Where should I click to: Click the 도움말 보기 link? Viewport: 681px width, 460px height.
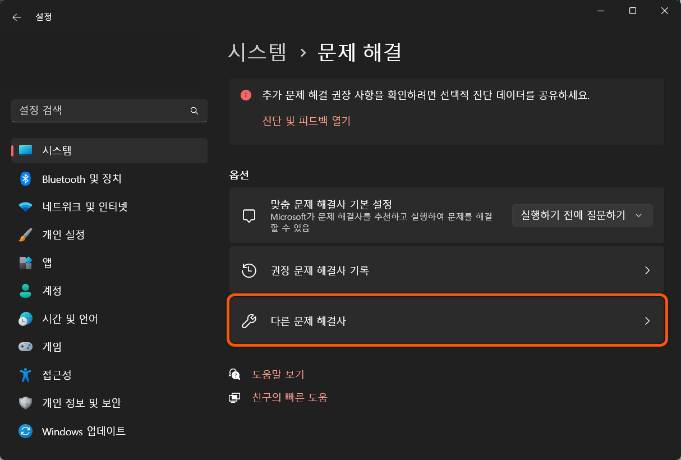tap(279, 374)
